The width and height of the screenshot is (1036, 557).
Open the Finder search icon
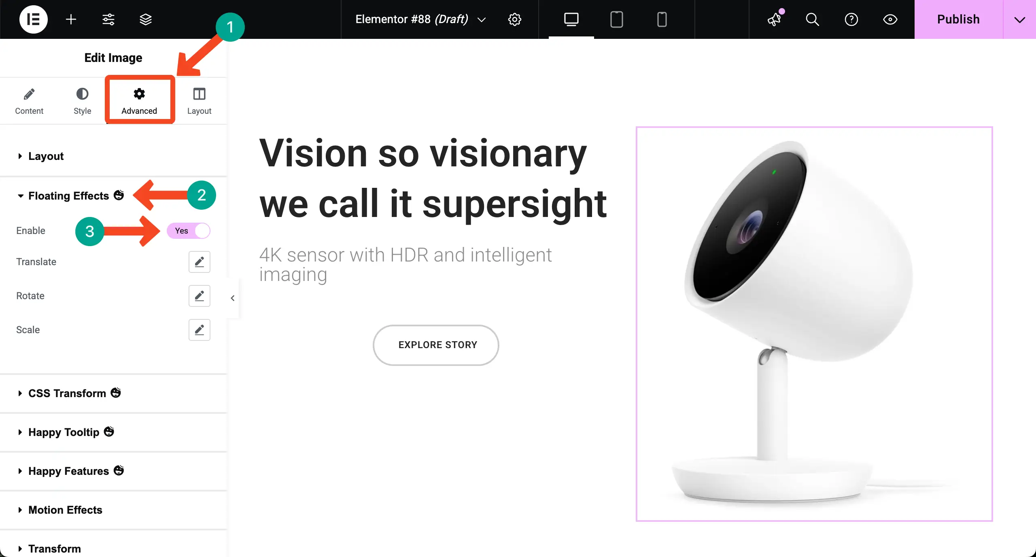(x=812, y=19)
